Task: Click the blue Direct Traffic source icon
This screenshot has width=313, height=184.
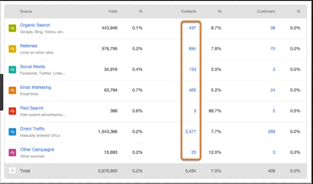Action: [12, 132]
